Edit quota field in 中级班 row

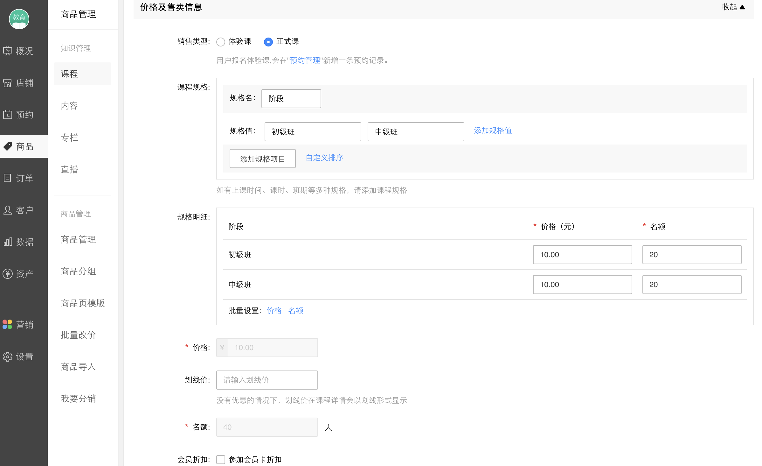pyautogui.click(x=692, y=285)
